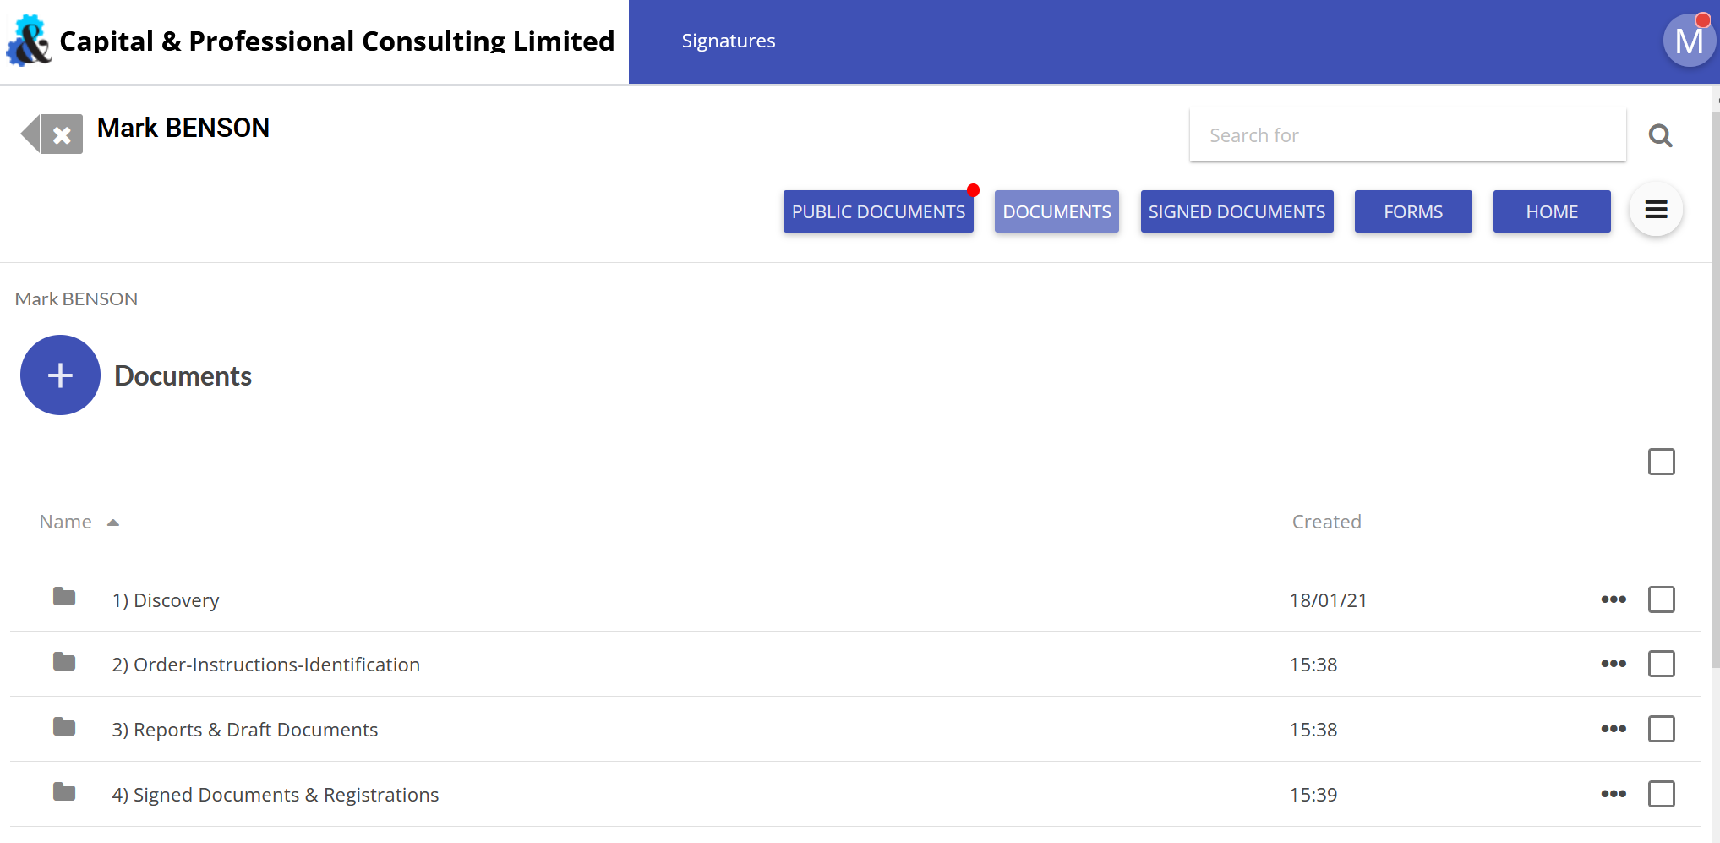Open the Signatures menu item
This screenshot has width=1720, height=843.
(x=729, y=40)
